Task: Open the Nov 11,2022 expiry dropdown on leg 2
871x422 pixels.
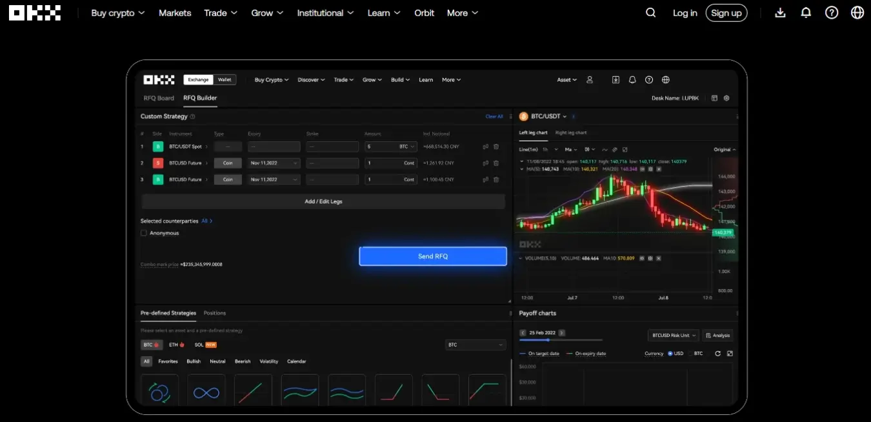Action: (274, 163)
